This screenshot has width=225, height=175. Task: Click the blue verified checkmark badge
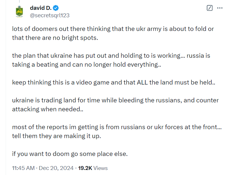(56, 8)
